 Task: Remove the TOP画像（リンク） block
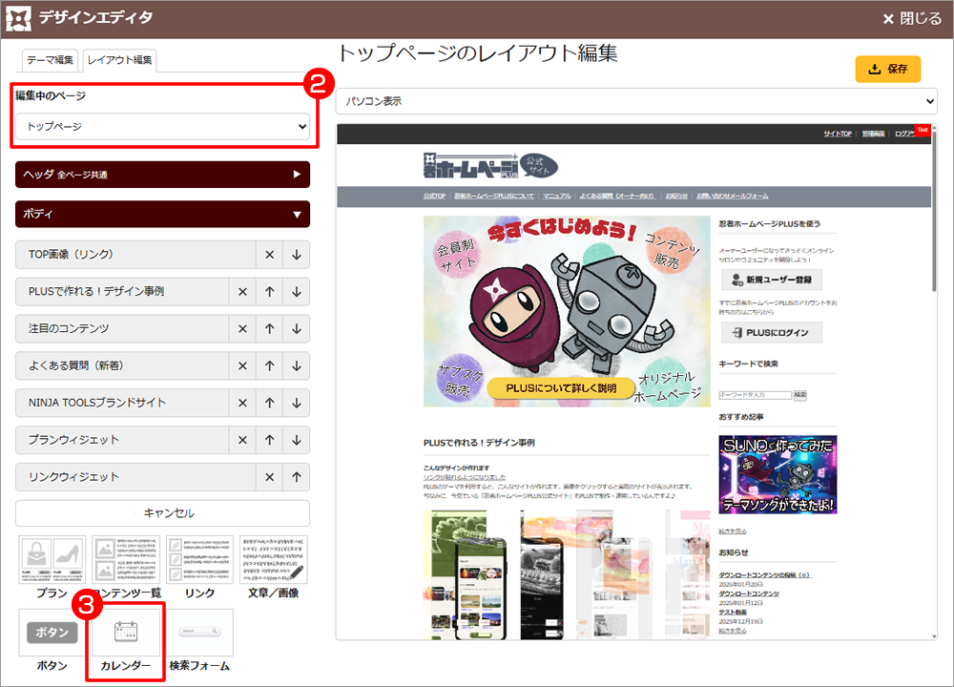click(269, 255)
